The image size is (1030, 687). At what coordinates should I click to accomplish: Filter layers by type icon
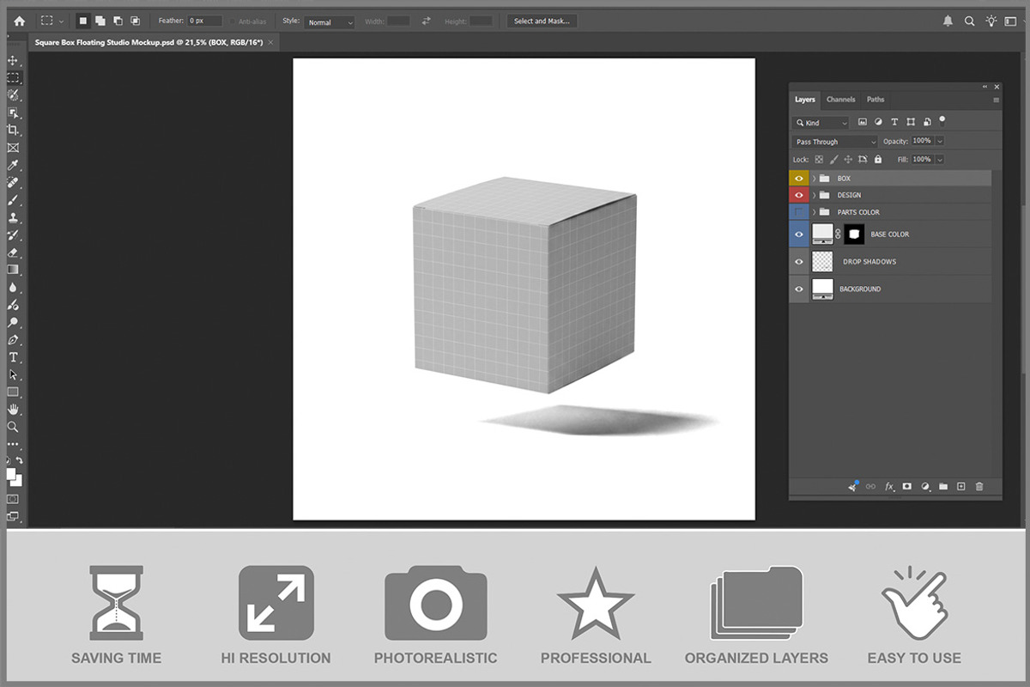(894, 123)
